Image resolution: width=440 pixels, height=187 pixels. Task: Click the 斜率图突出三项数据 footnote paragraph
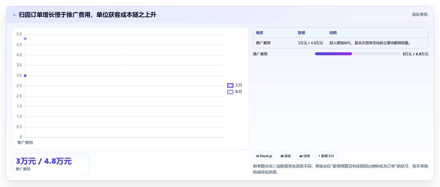tap(341, 169)
